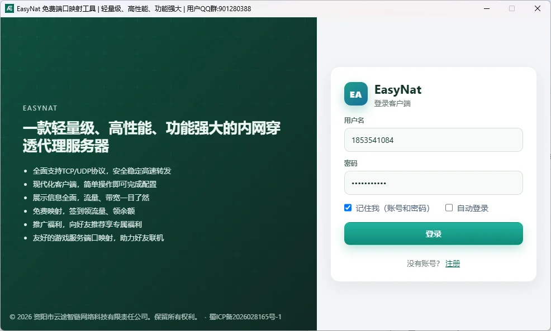The image size is (551, 331).
Task: Click the 登录客户端 subtitle
Action: click(x=392, y=103)
